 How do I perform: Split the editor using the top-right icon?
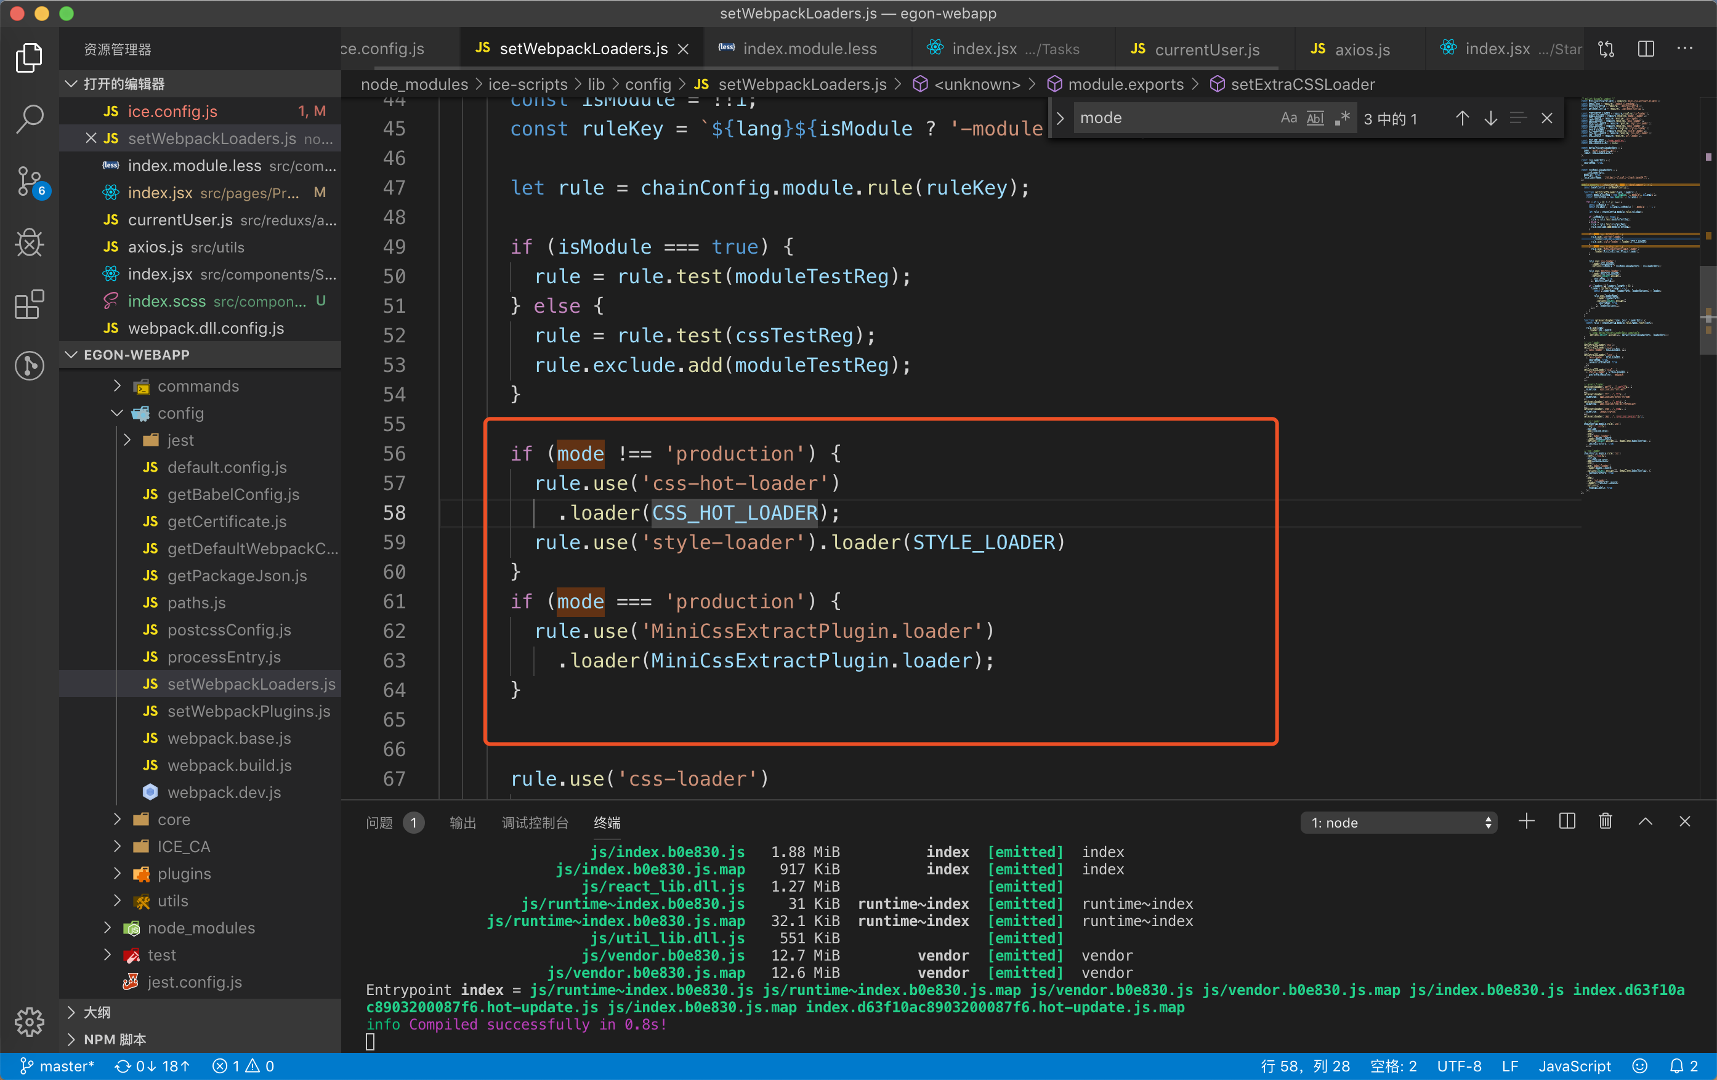coord(1646,49)
